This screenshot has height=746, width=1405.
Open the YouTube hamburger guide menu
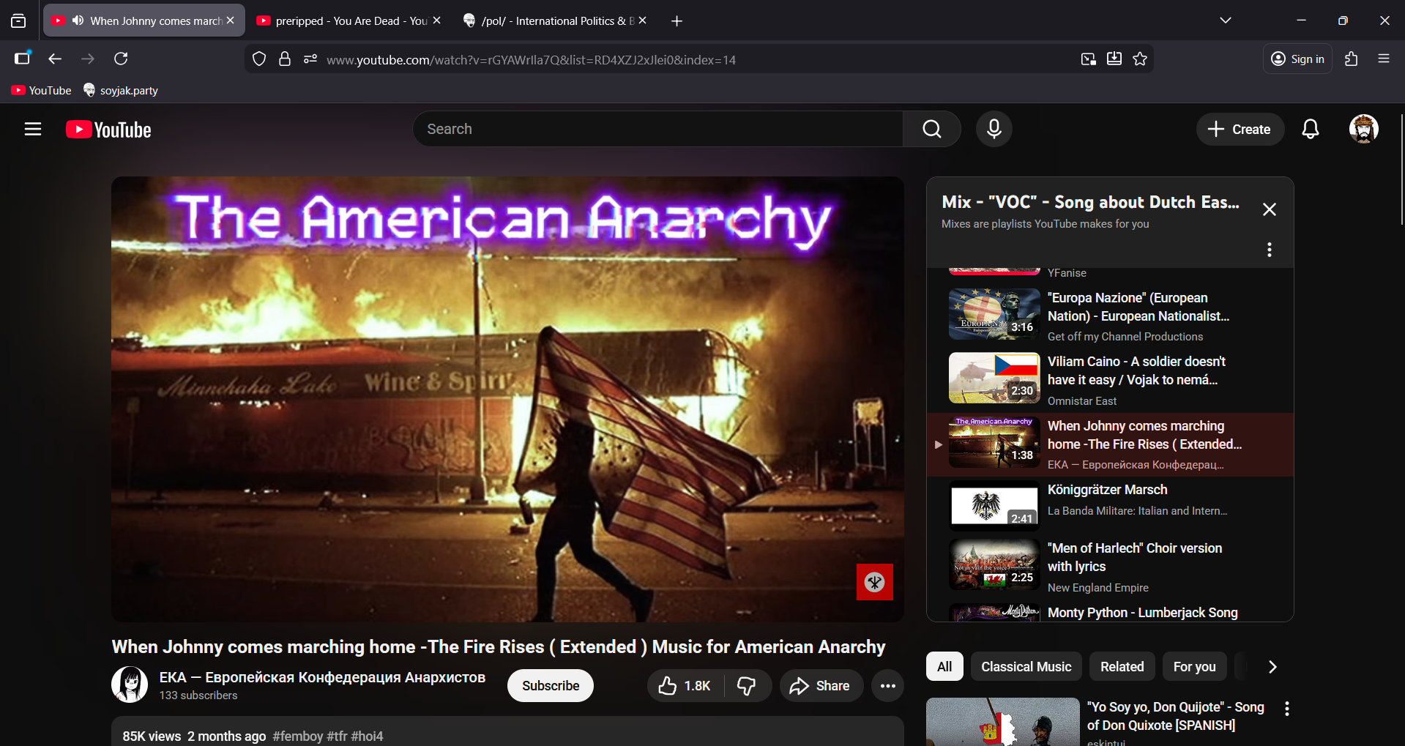(33, 130)
